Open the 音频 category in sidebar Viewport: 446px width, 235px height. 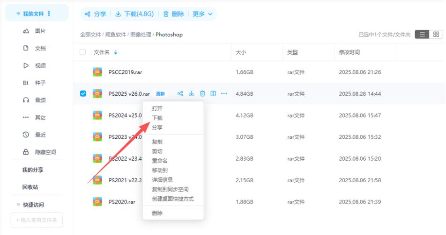click(34, 100)
